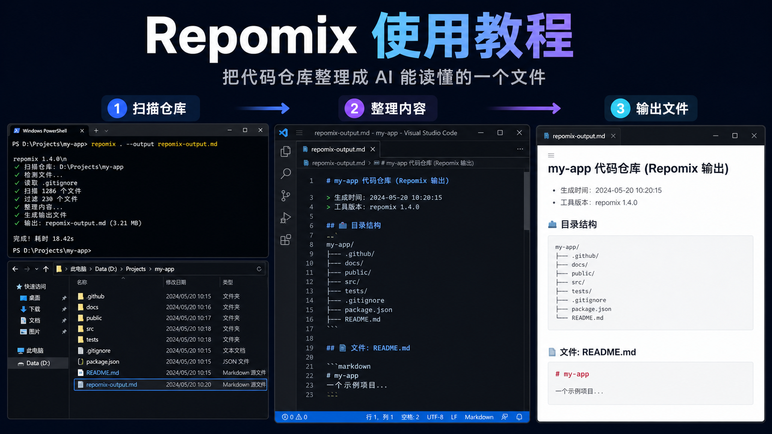
Task: Open the Search view in VS Code activity bar
Action: pos(286,173)
